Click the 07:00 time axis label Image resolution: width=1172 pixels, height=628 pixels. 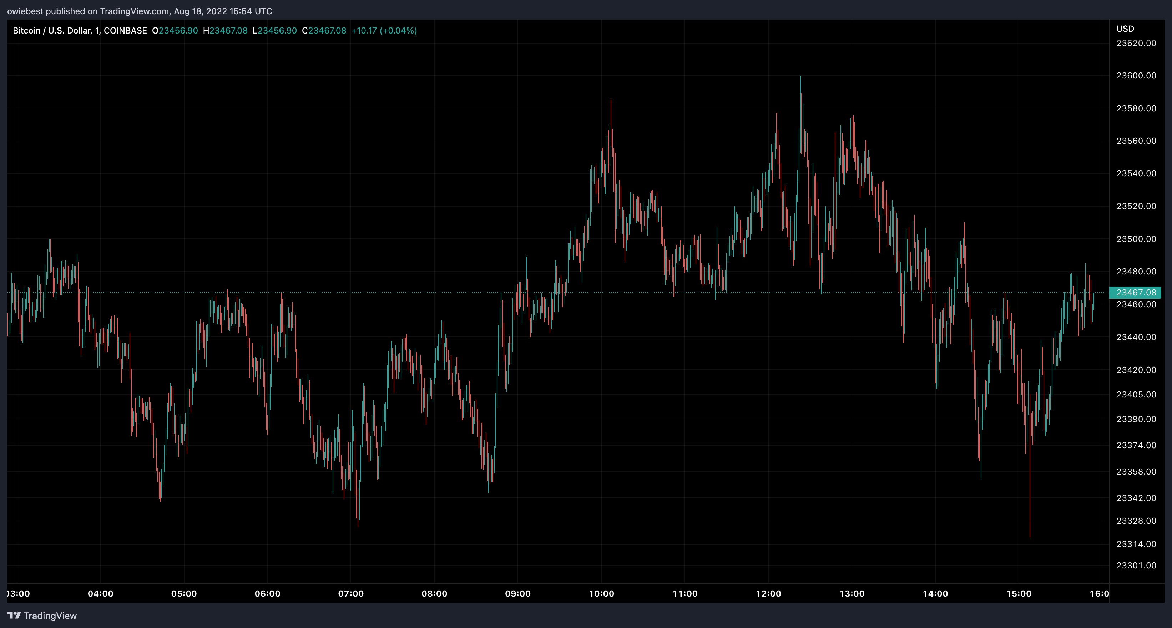[351, 593]
